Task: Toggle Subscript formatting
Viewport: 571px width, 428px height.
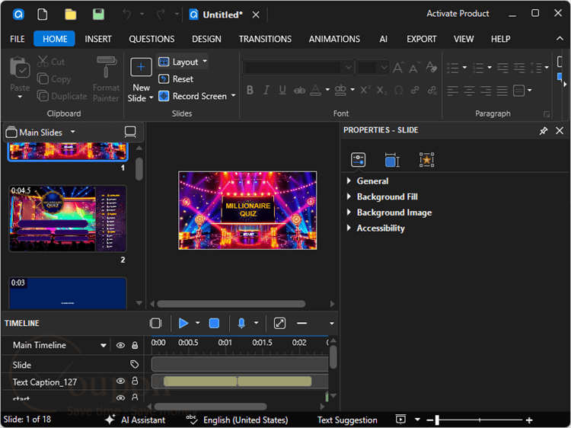Action: [381, 90]
